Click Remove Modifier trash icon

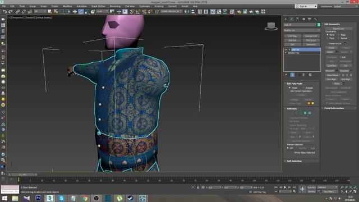pyautogui.click(x=304, y=75)
